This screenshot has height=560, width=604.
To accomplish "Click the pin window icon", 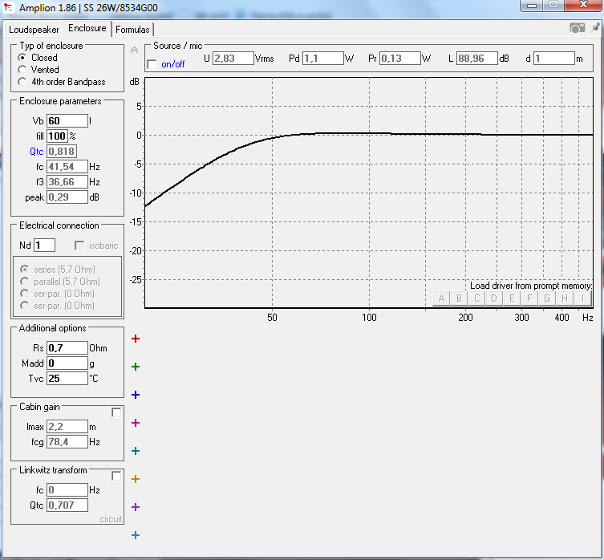I will pyautogui.click(x=595, y=28).
